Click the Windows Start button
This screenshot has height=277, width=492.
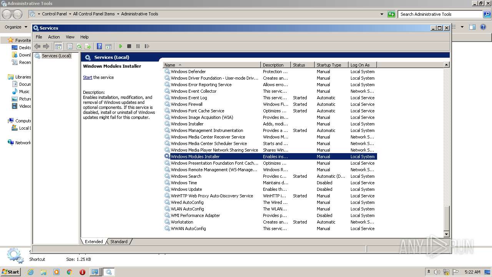[x=10, y=272]
